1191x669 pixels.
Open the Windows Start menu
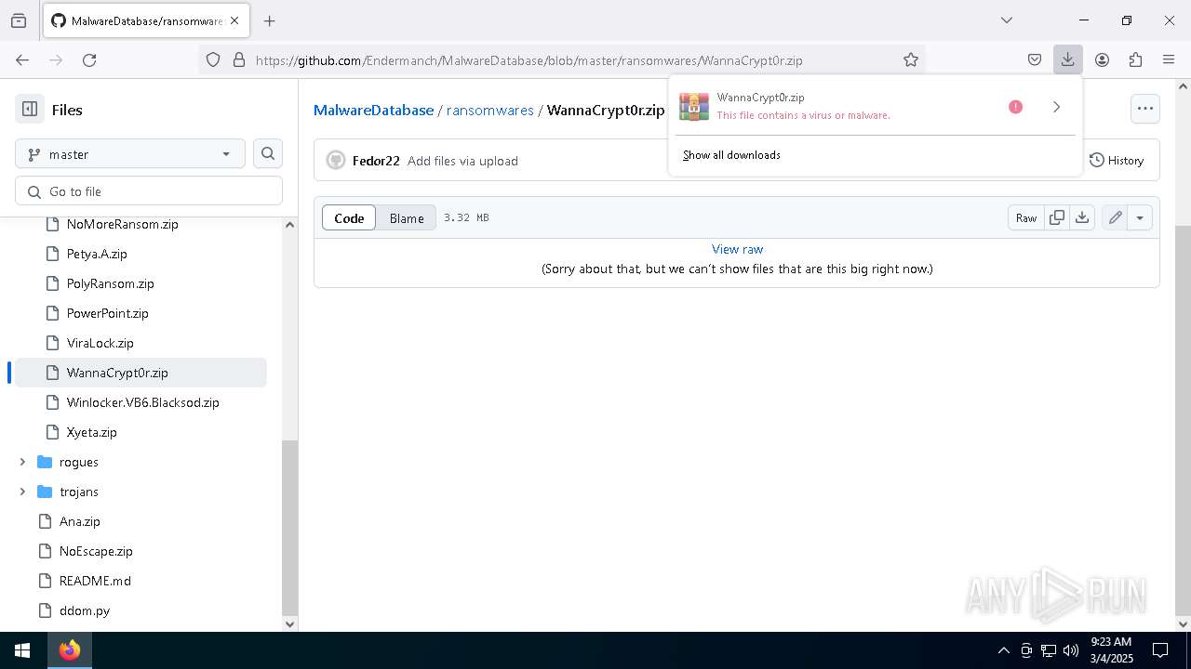22,650
